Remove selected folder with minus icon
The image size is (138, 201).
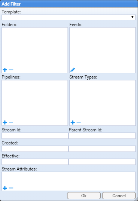(x=11, y=70)
